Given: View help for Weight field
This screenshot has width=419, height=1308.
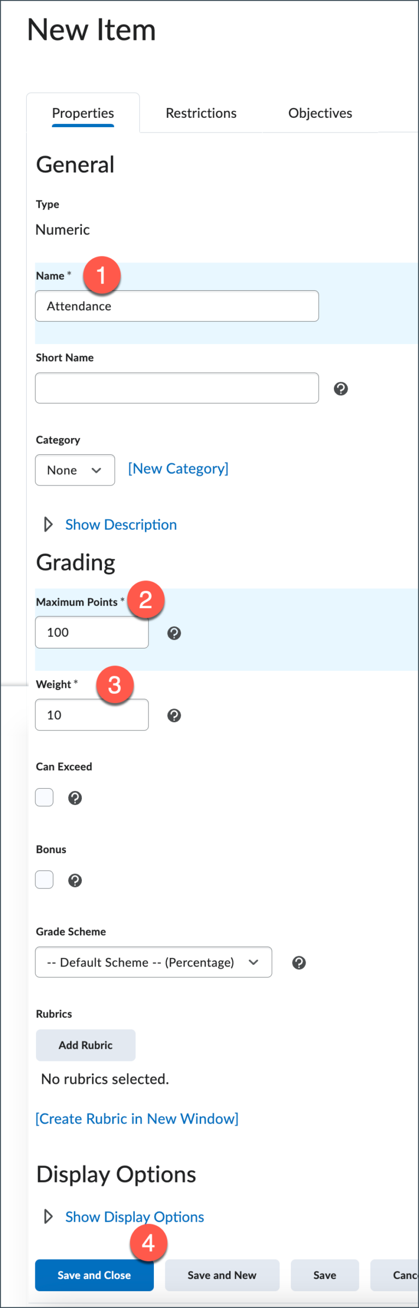Looking at the screenshot, I should click(x=173, y=715).
